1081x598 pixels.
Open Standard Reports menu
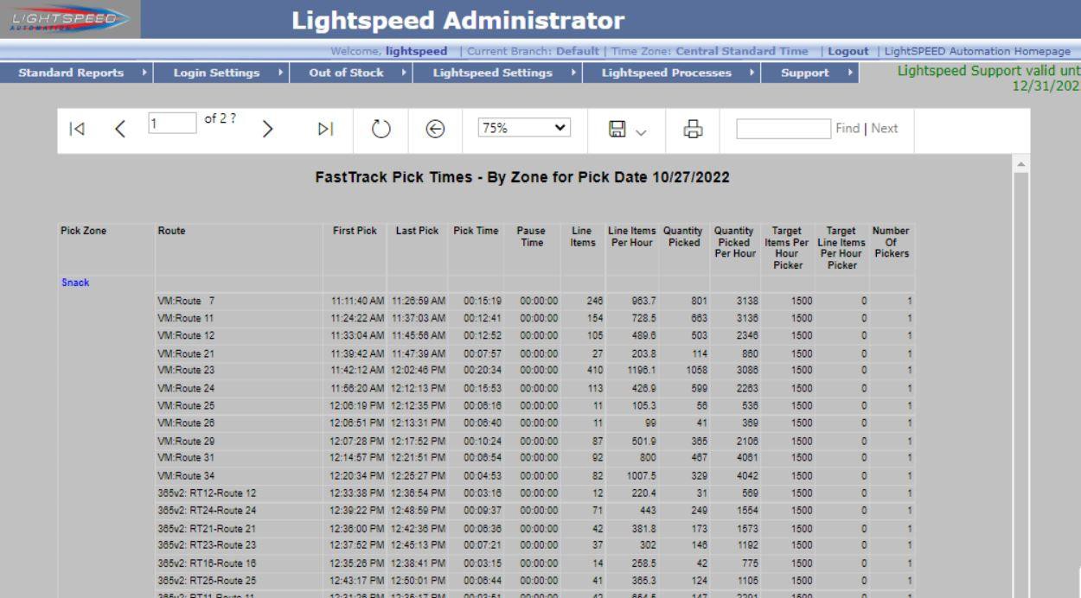75,73
